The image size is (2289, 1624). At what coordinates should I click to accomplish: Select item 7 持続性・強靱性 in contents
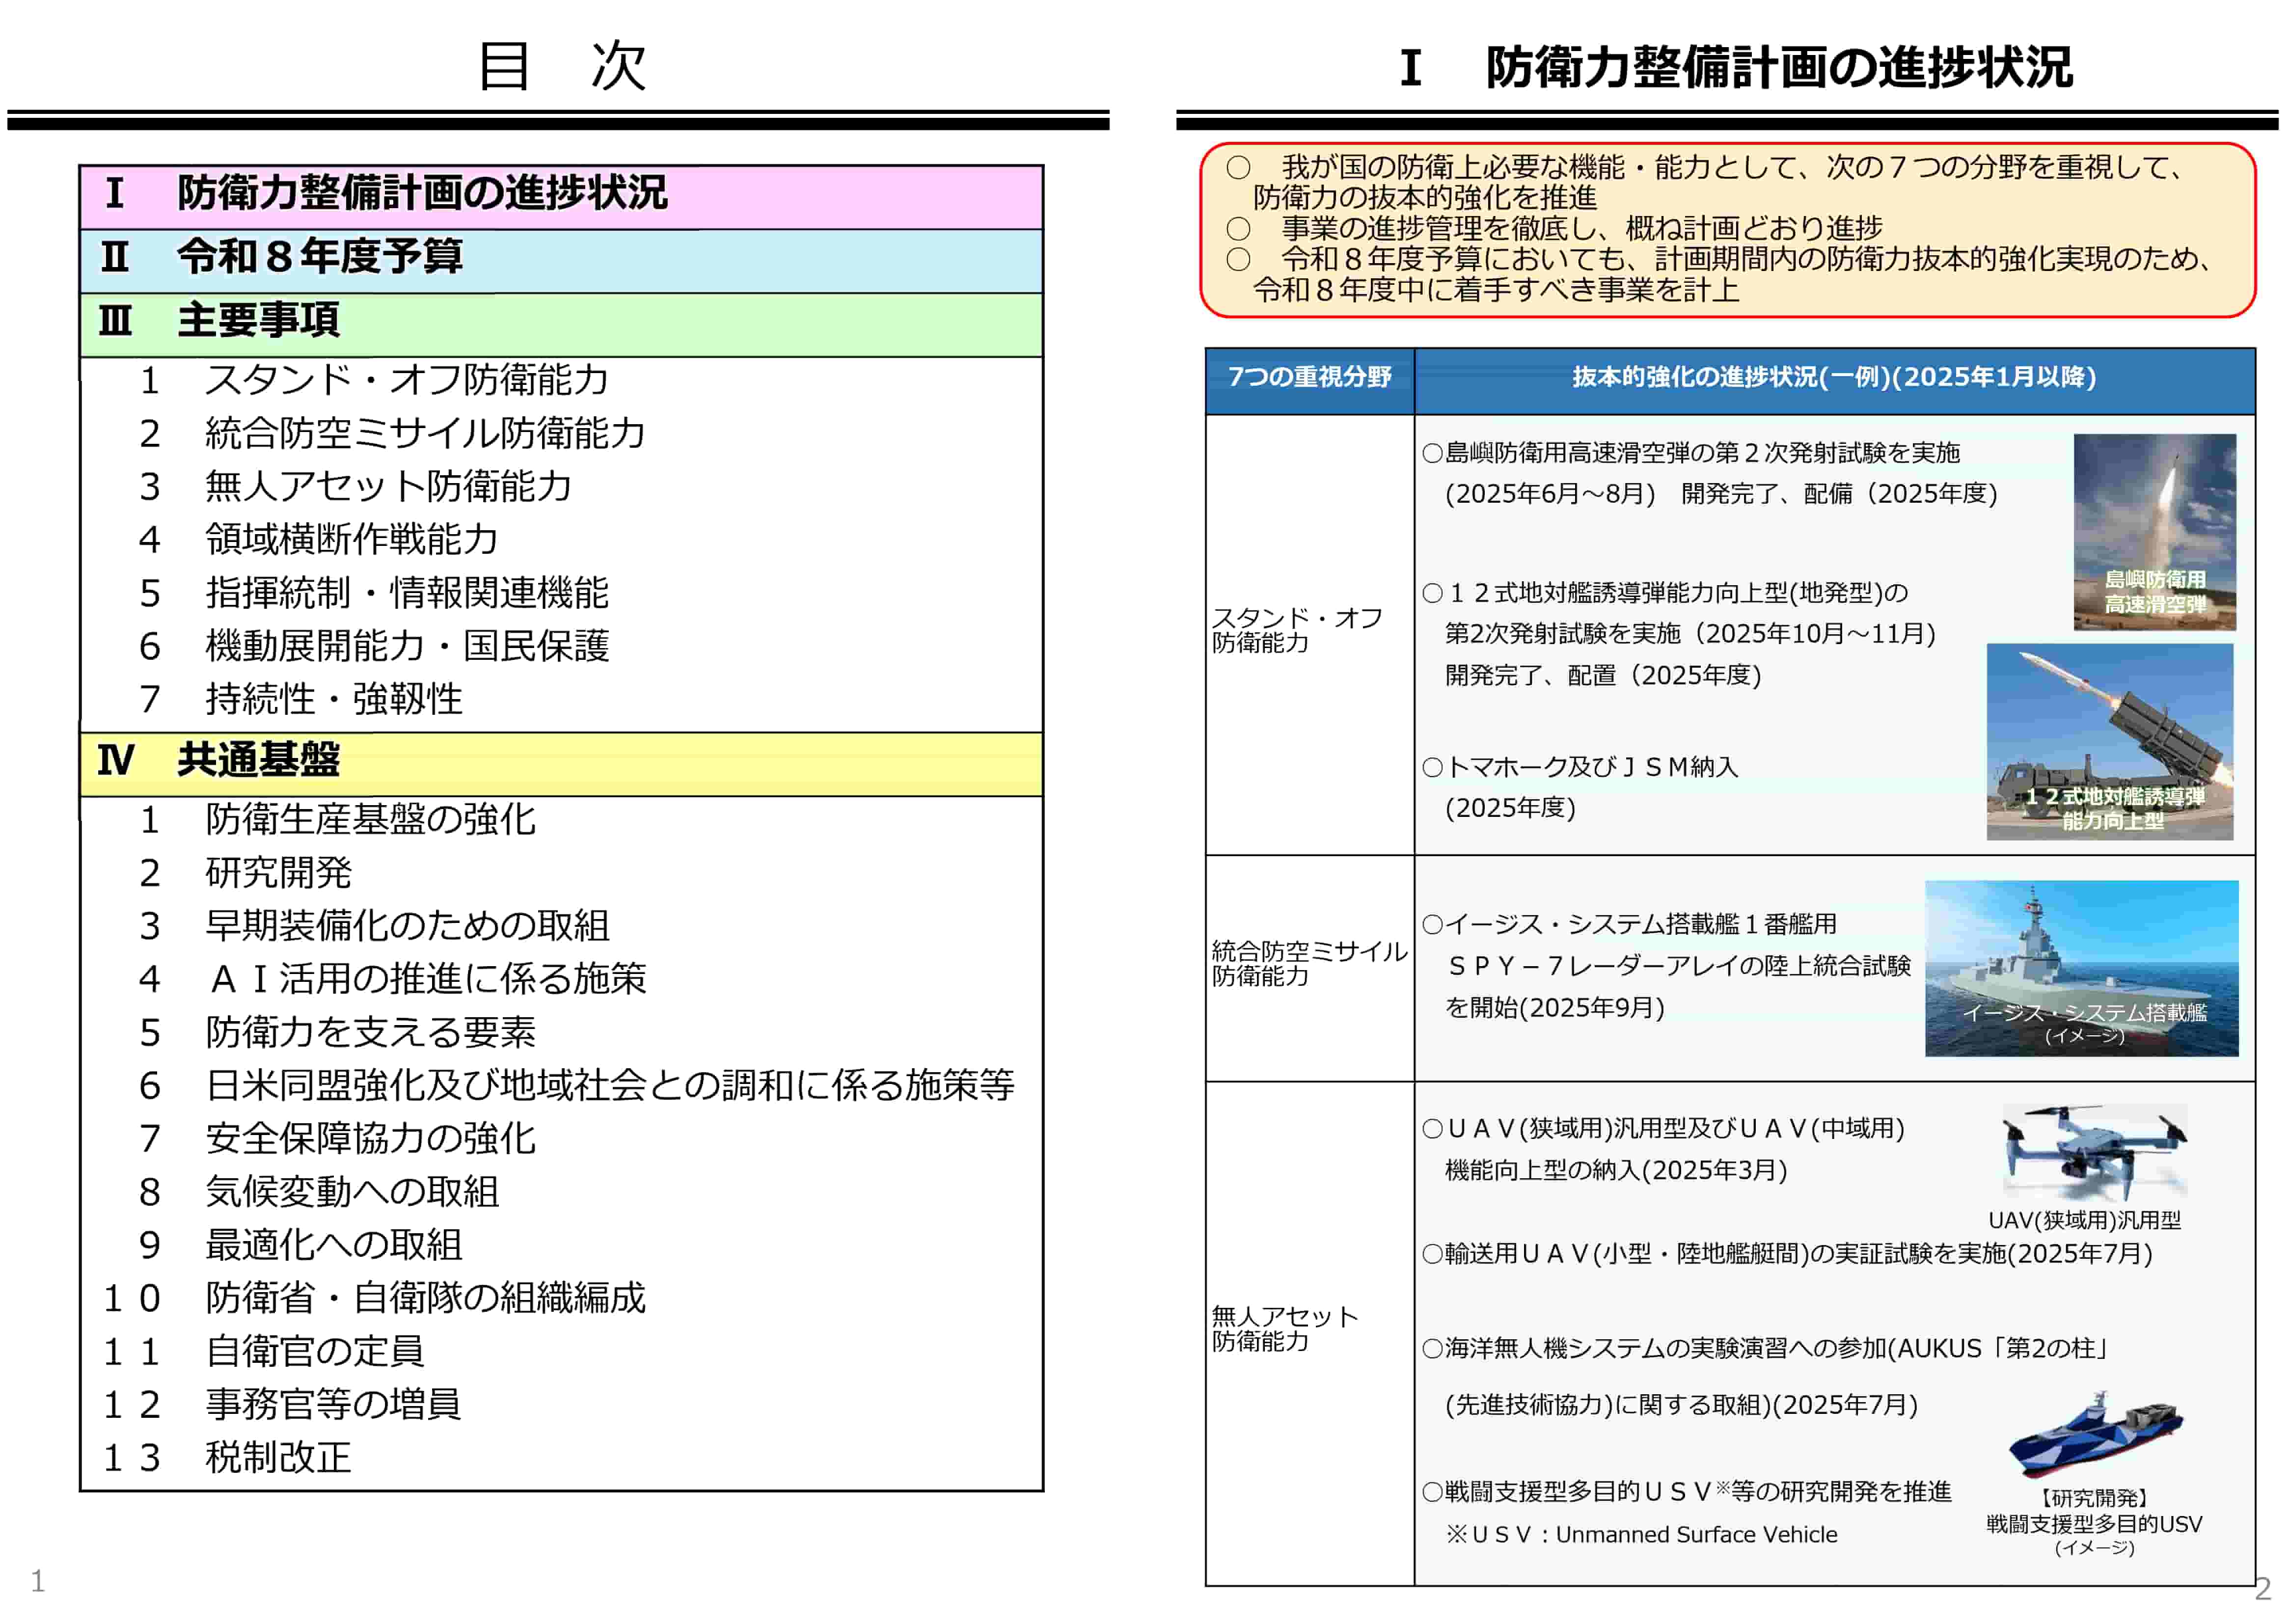tap(333, 699)
